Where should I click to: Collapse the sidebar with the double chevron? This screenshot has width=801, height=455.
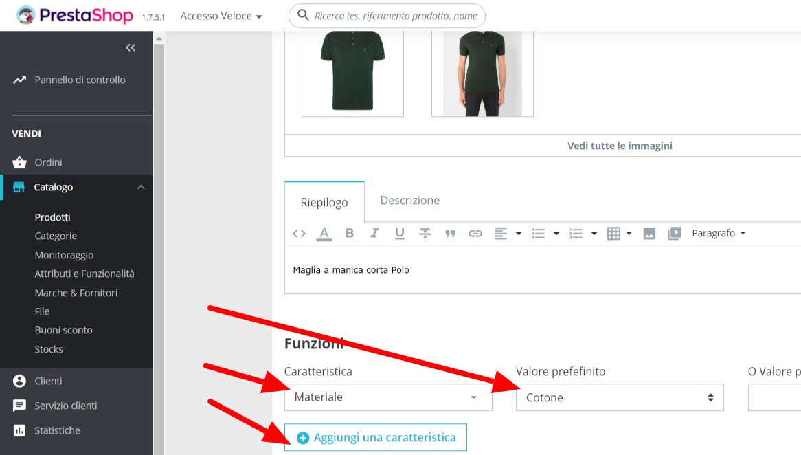pyautogui.click(x=131, y=47)
